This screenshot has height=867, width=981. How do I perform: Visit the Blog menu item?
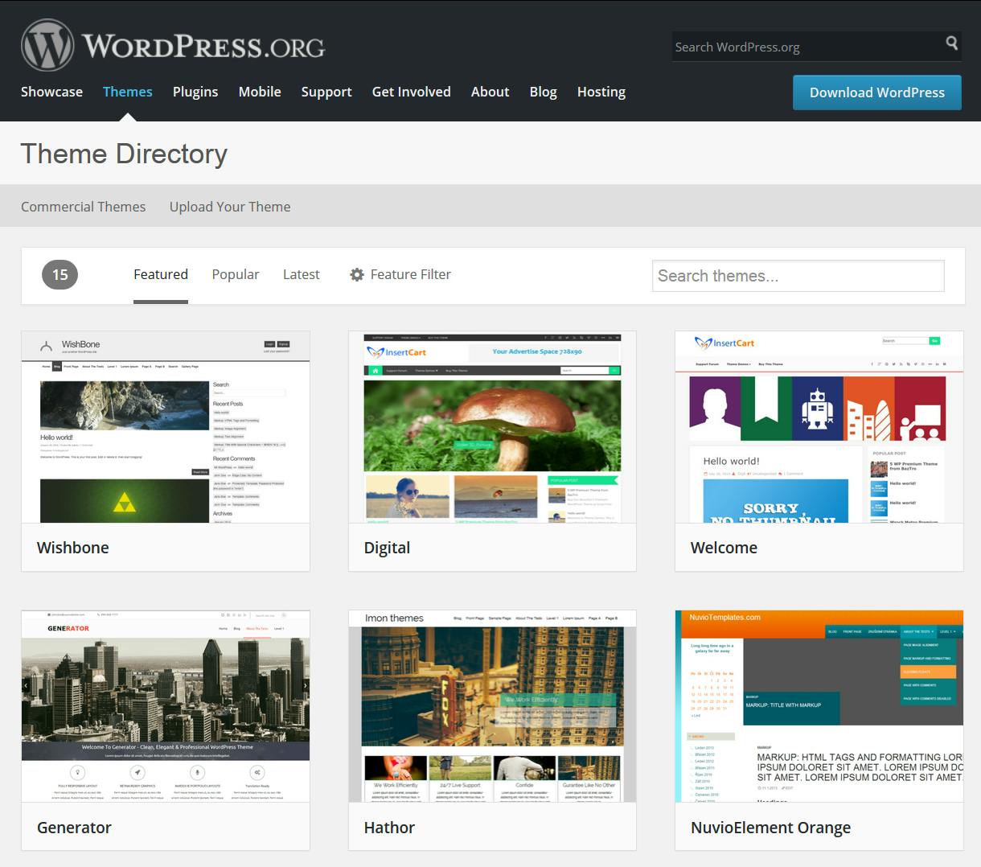[x=544, y=92]
